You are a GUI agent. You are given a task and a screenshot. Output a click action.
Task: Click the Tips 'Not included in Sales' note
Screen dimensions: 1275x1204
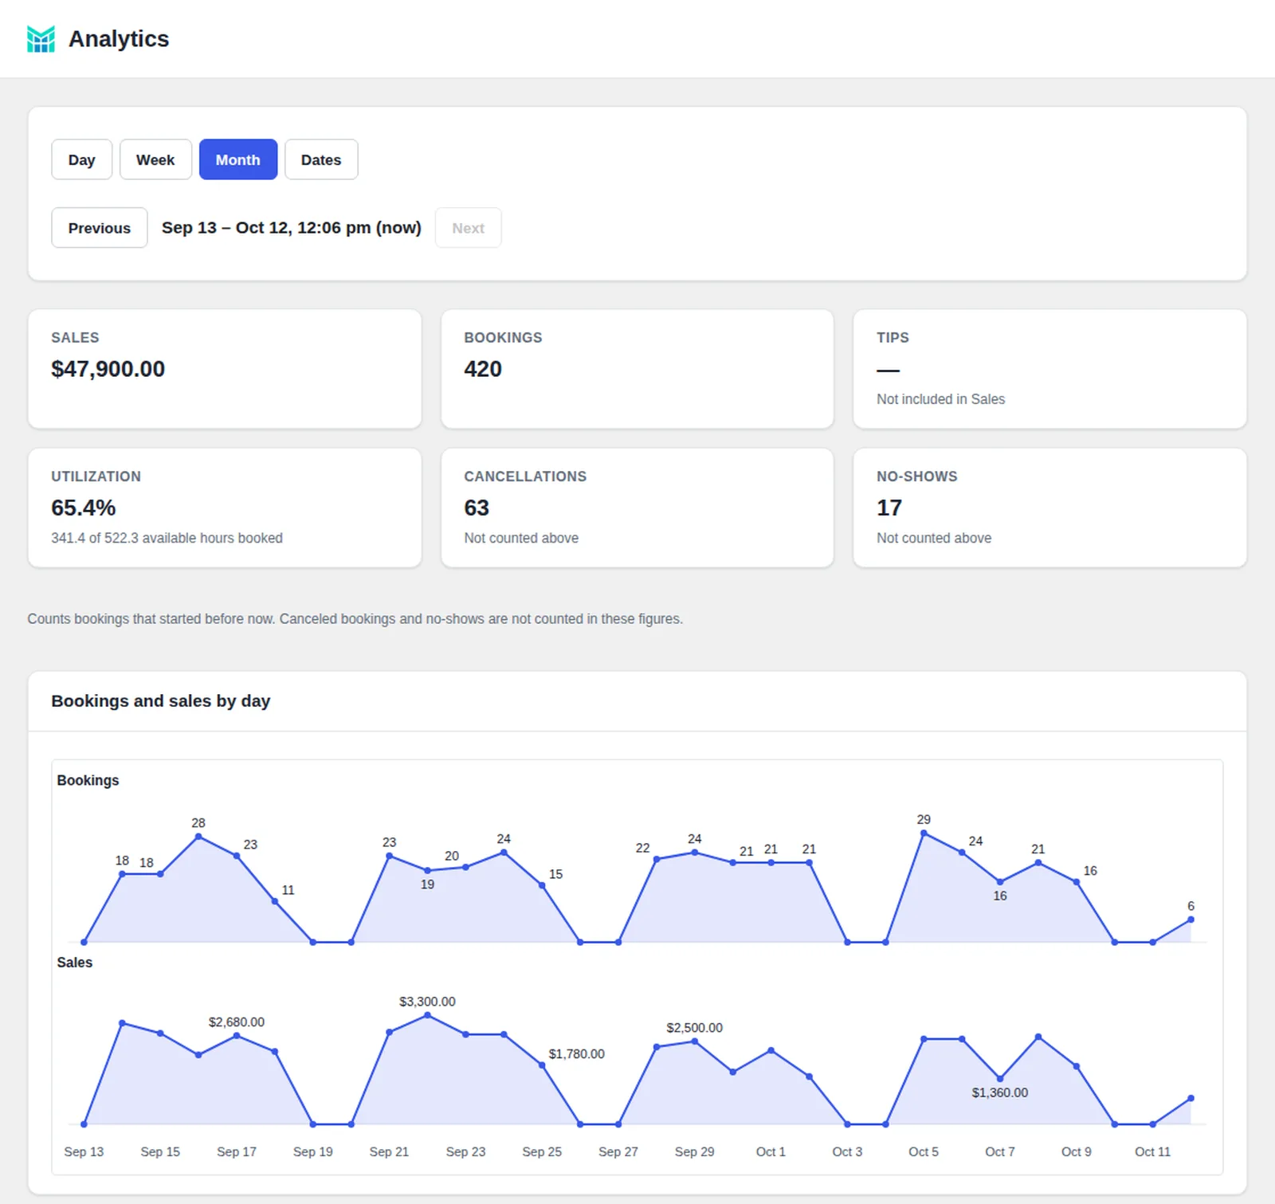940,399
